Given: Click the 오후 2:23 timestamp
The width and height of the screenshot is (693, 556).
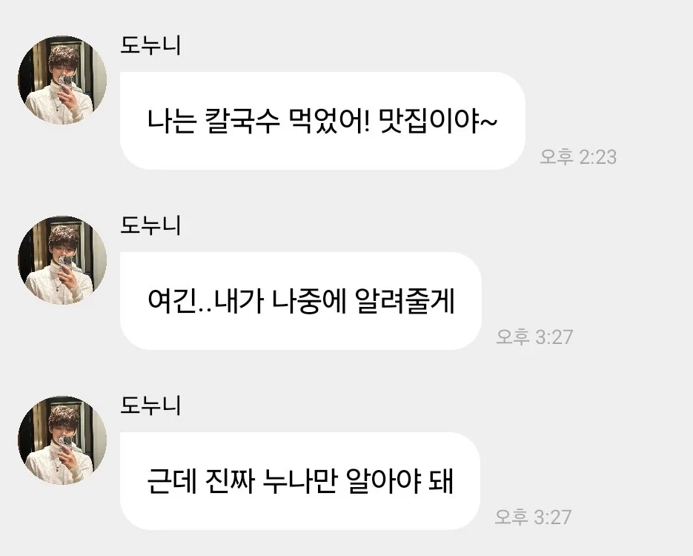Looking at the screenshot, I should click(578, 157).
